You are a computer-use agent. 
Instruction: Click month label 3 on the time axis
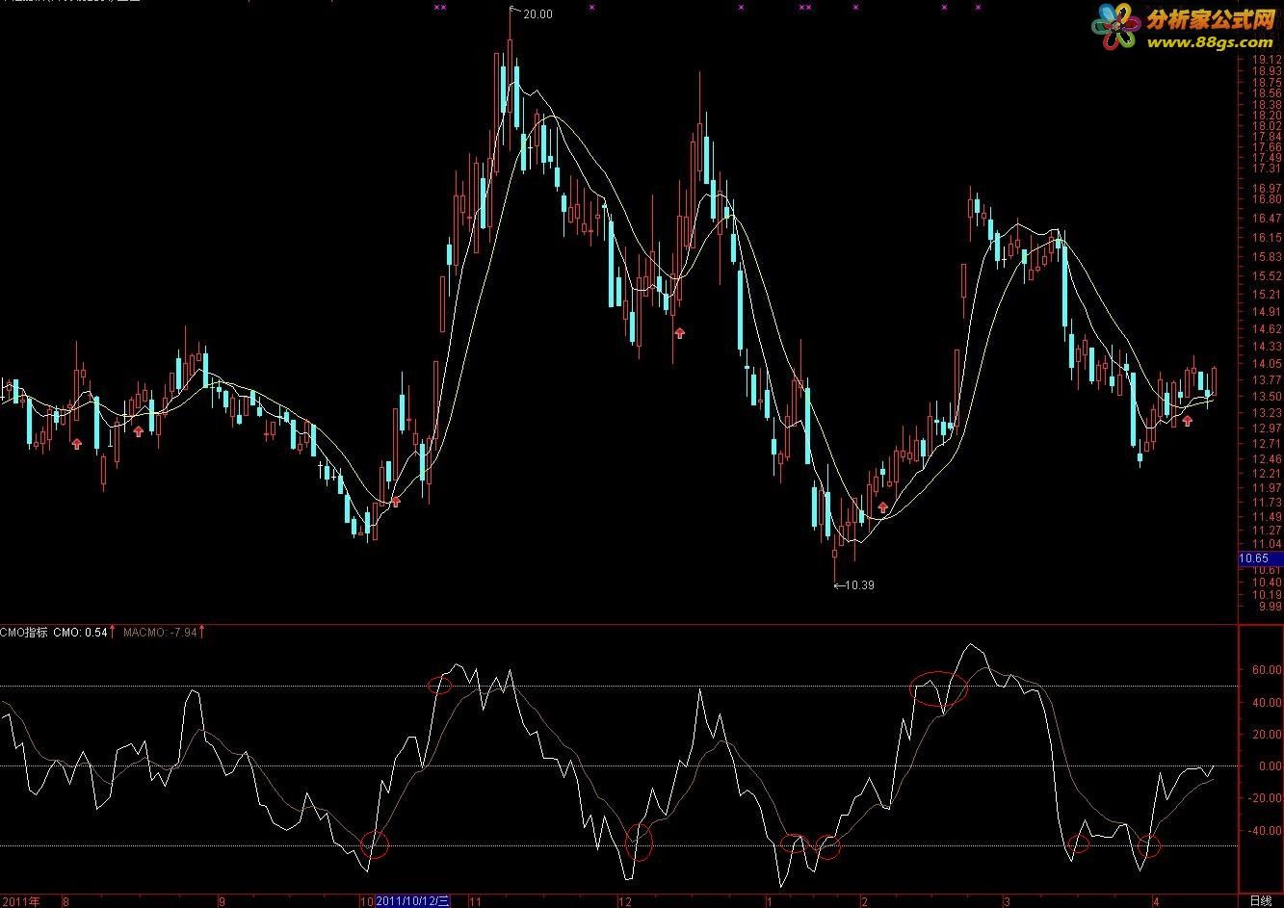tap(1006, 902)
